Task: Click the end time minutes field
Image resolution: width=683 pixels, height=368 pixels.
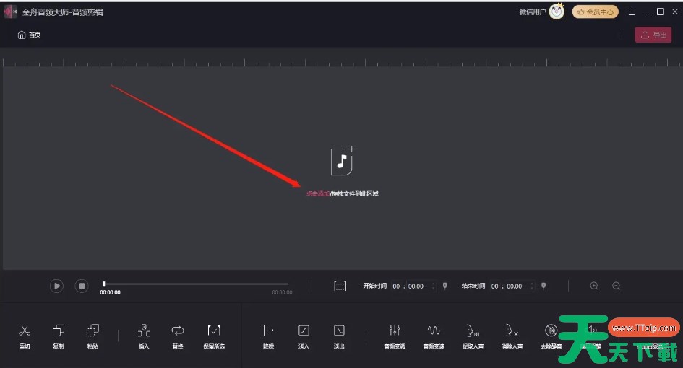Action: tap(494, 286)
